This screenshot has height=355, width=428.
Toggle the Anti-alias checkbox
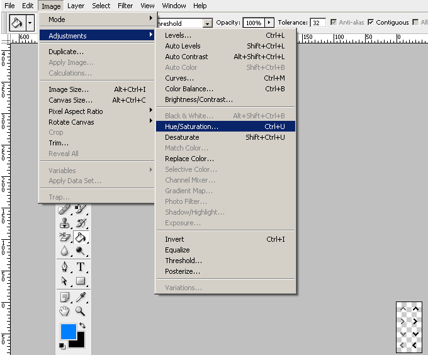[334, 23]
